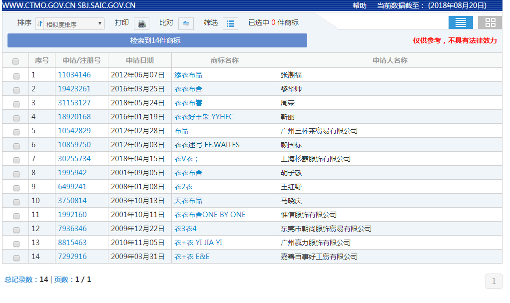510x303 pixels.
Task: Click the 申请日期 column header
Action: click(140, 60)
